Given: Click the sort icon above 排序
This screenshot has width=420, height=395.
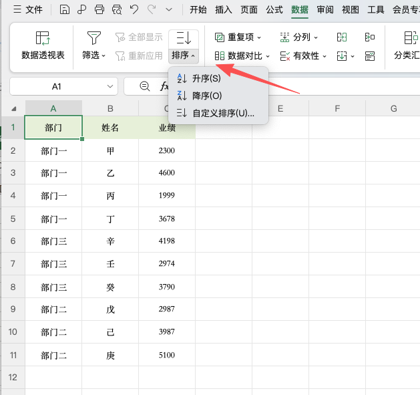Looking at the screenshot, I should pyautogui.click(x=184, y=38).
